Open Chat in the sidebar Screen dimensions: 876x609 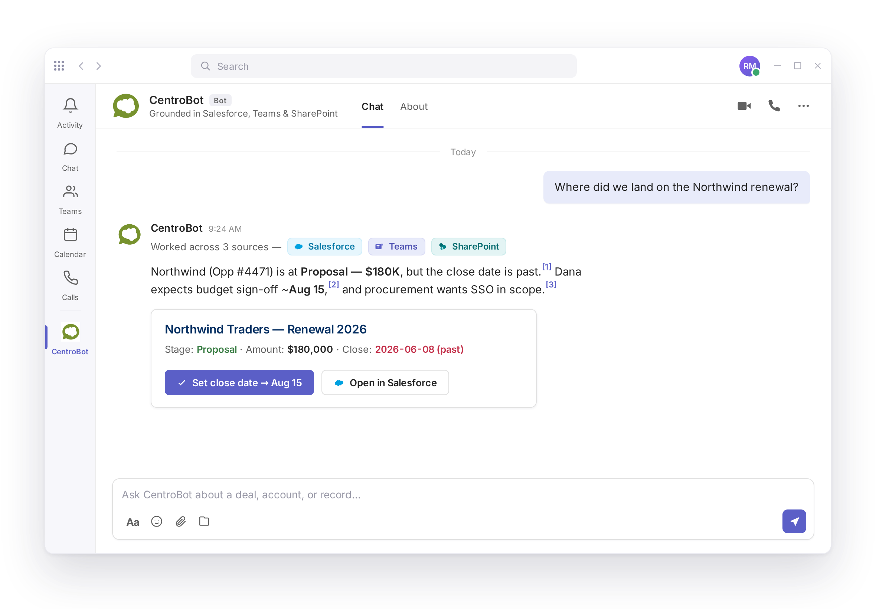tap(70, 157)
